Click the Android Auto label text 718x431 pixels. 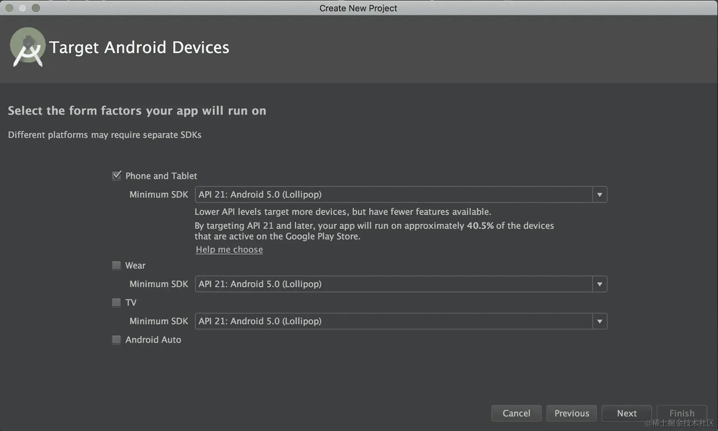pos(153,340)
